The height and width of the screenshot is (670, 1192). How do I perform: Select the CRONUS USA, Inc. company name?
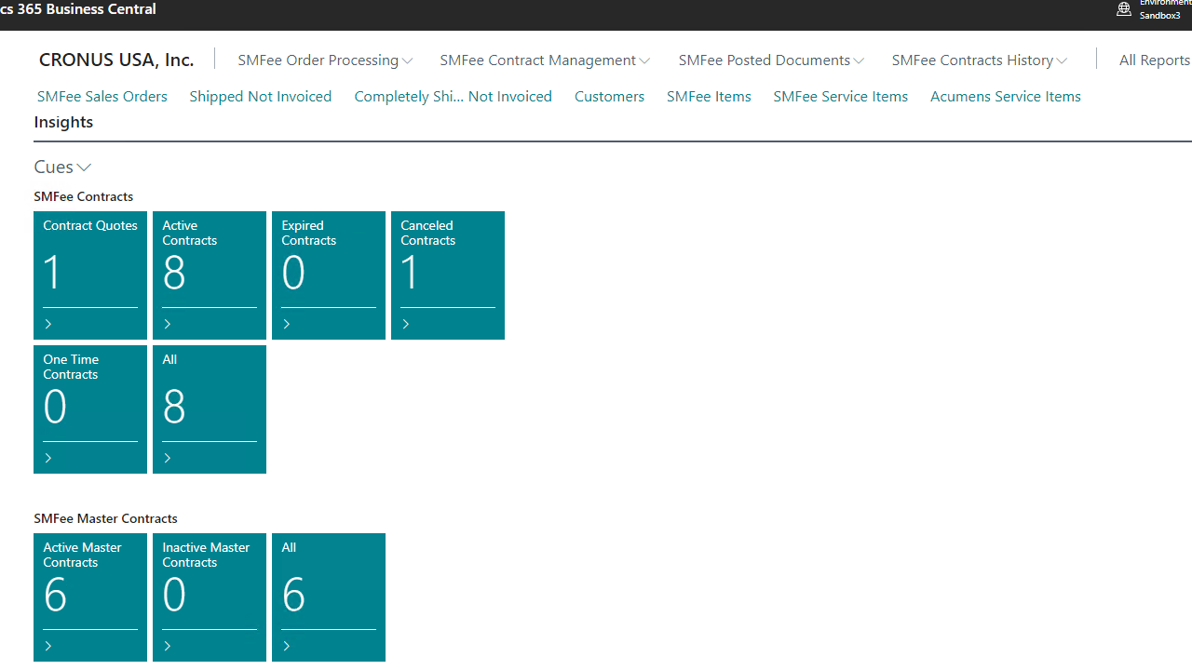[116, 60]
